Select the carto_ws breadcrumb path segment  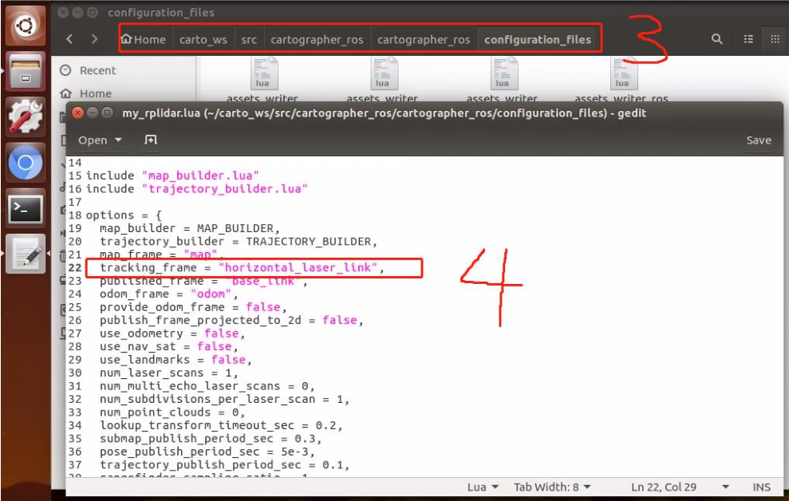(203, 39)
